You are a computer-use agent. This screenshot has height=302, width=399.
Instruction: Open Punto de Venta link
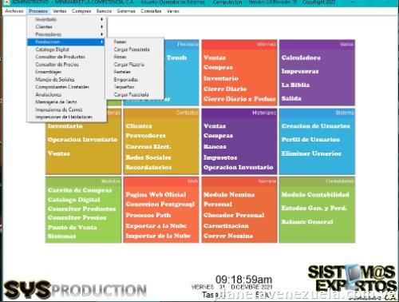point(73,228)
